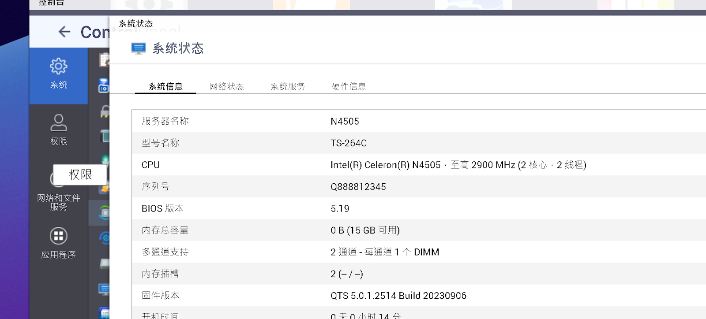Open the 权限 user category
This screenshot has width=706, height=319.
click(x=59, y=130)
